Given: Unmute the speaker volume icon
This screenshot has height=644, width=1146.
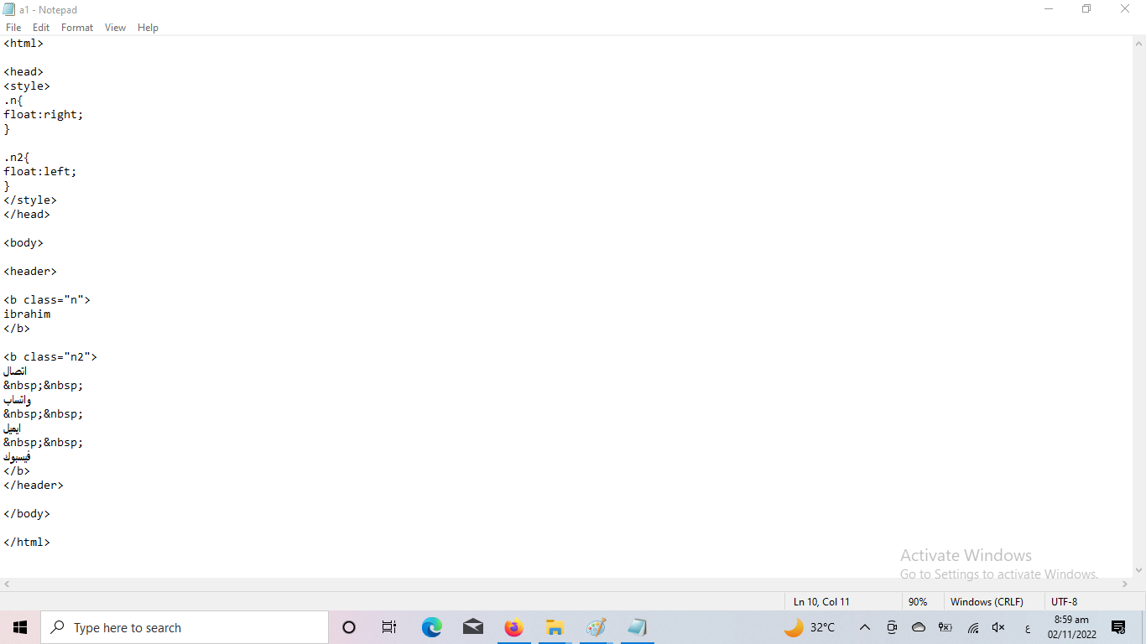Looking at the screenshot, I should [998, 627].
